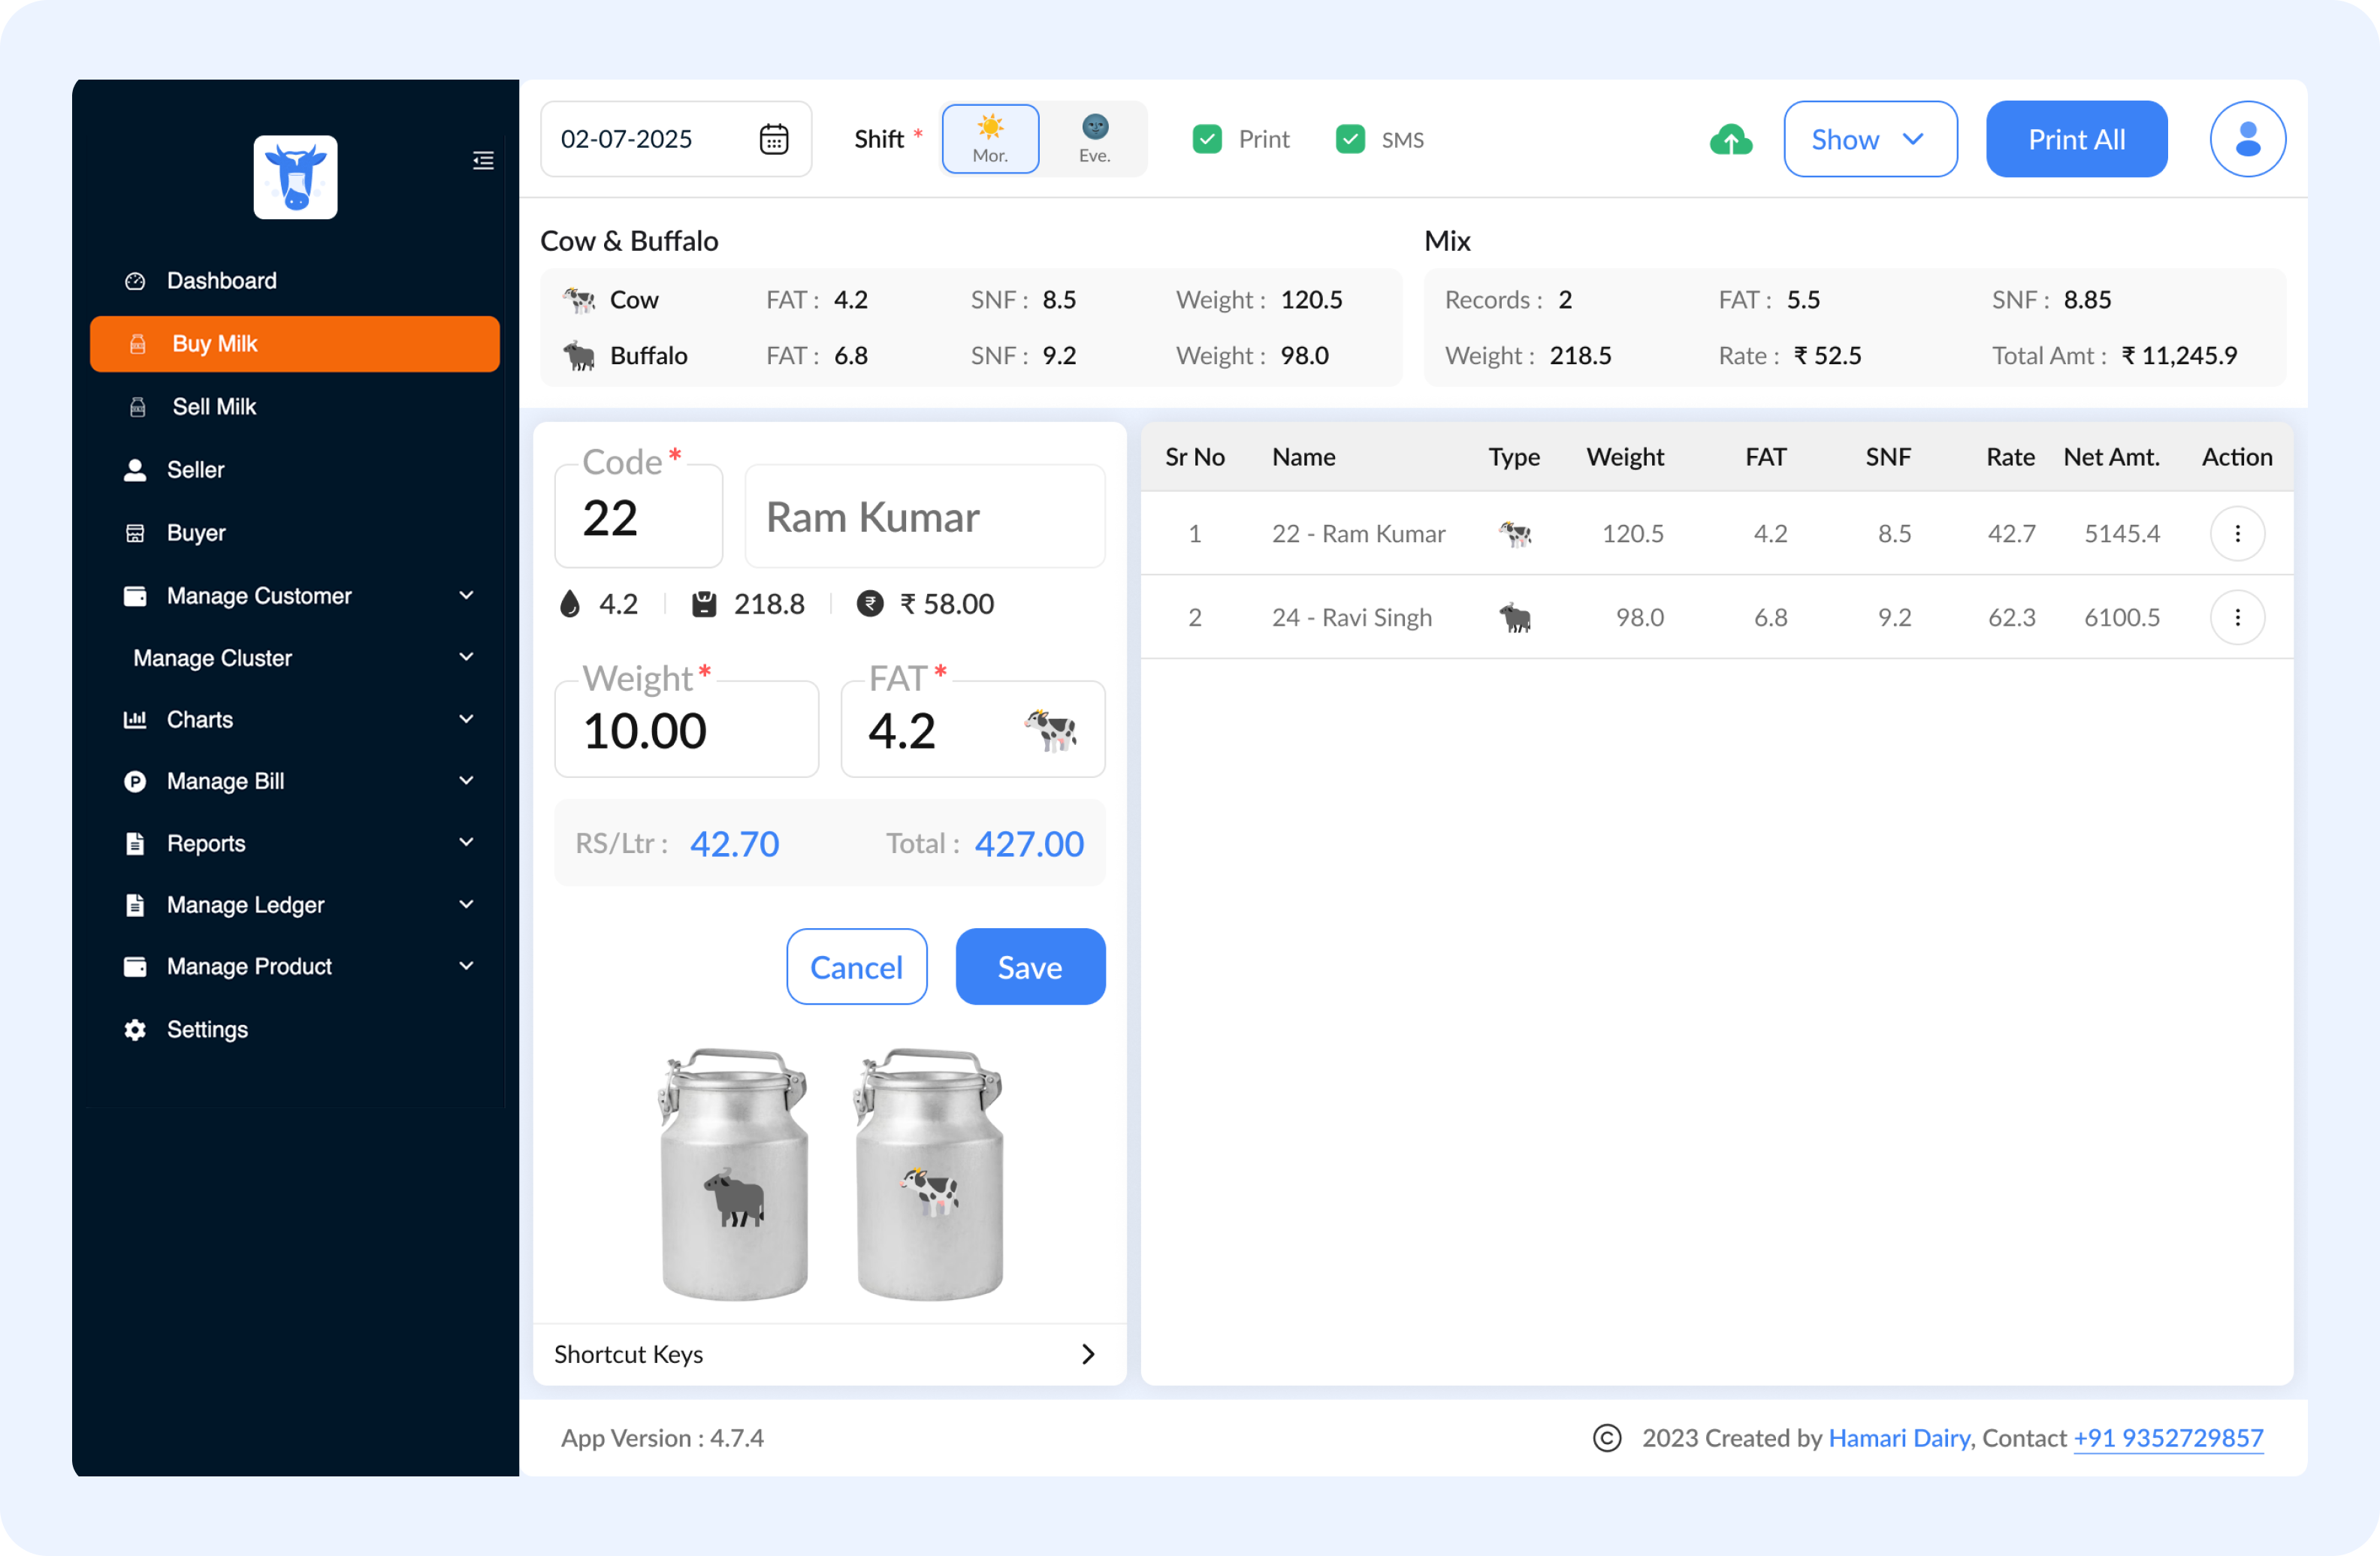Viewport: 2380px width, 1556px height.
Task: Open the Shortcut Keys panel
Action: tap(628, 1354)
